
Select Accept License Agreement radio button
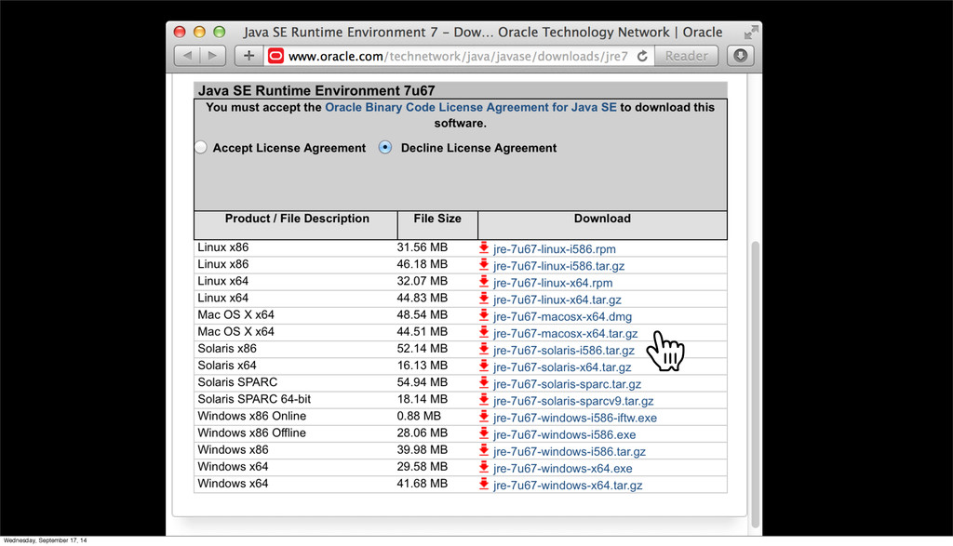200,148
